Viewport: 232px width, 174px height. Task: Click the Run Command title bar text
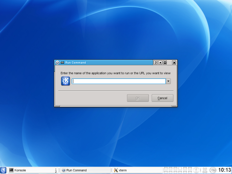click(75, 63)
